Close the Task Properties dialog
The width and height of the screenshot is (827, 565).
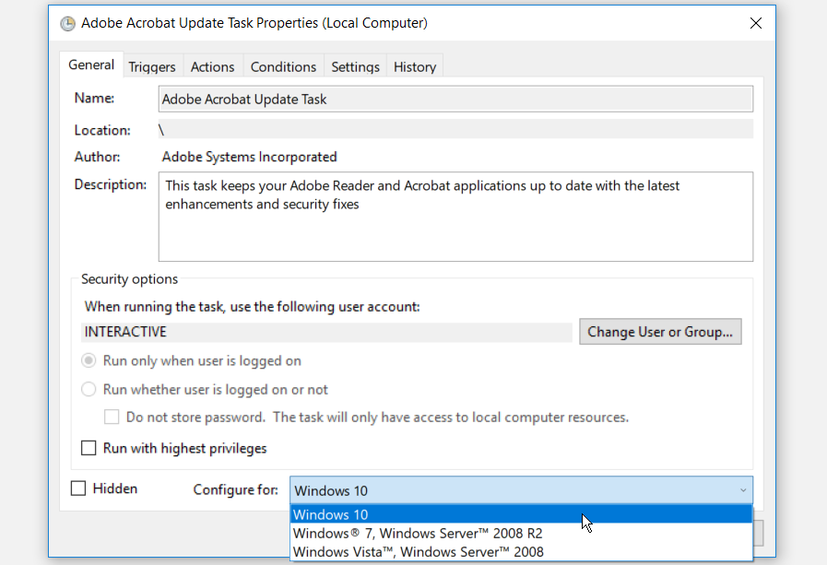pos(756,23)
